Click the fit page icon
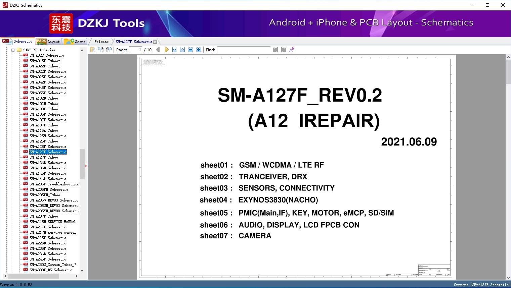 [x=182, y=50]
